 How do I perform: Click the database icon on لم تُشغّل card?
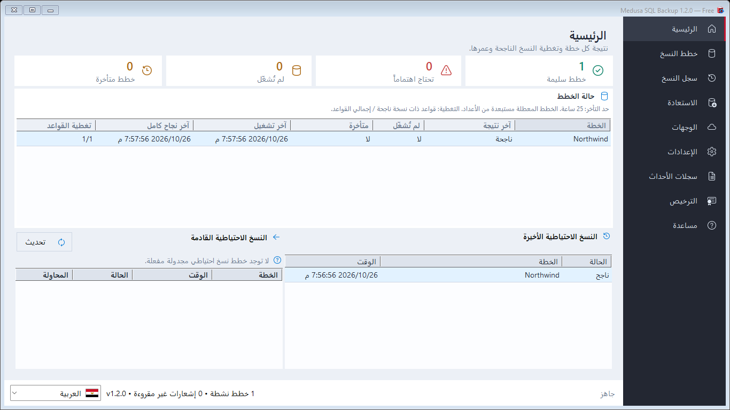pyautogui.click(x=296, y=70)
